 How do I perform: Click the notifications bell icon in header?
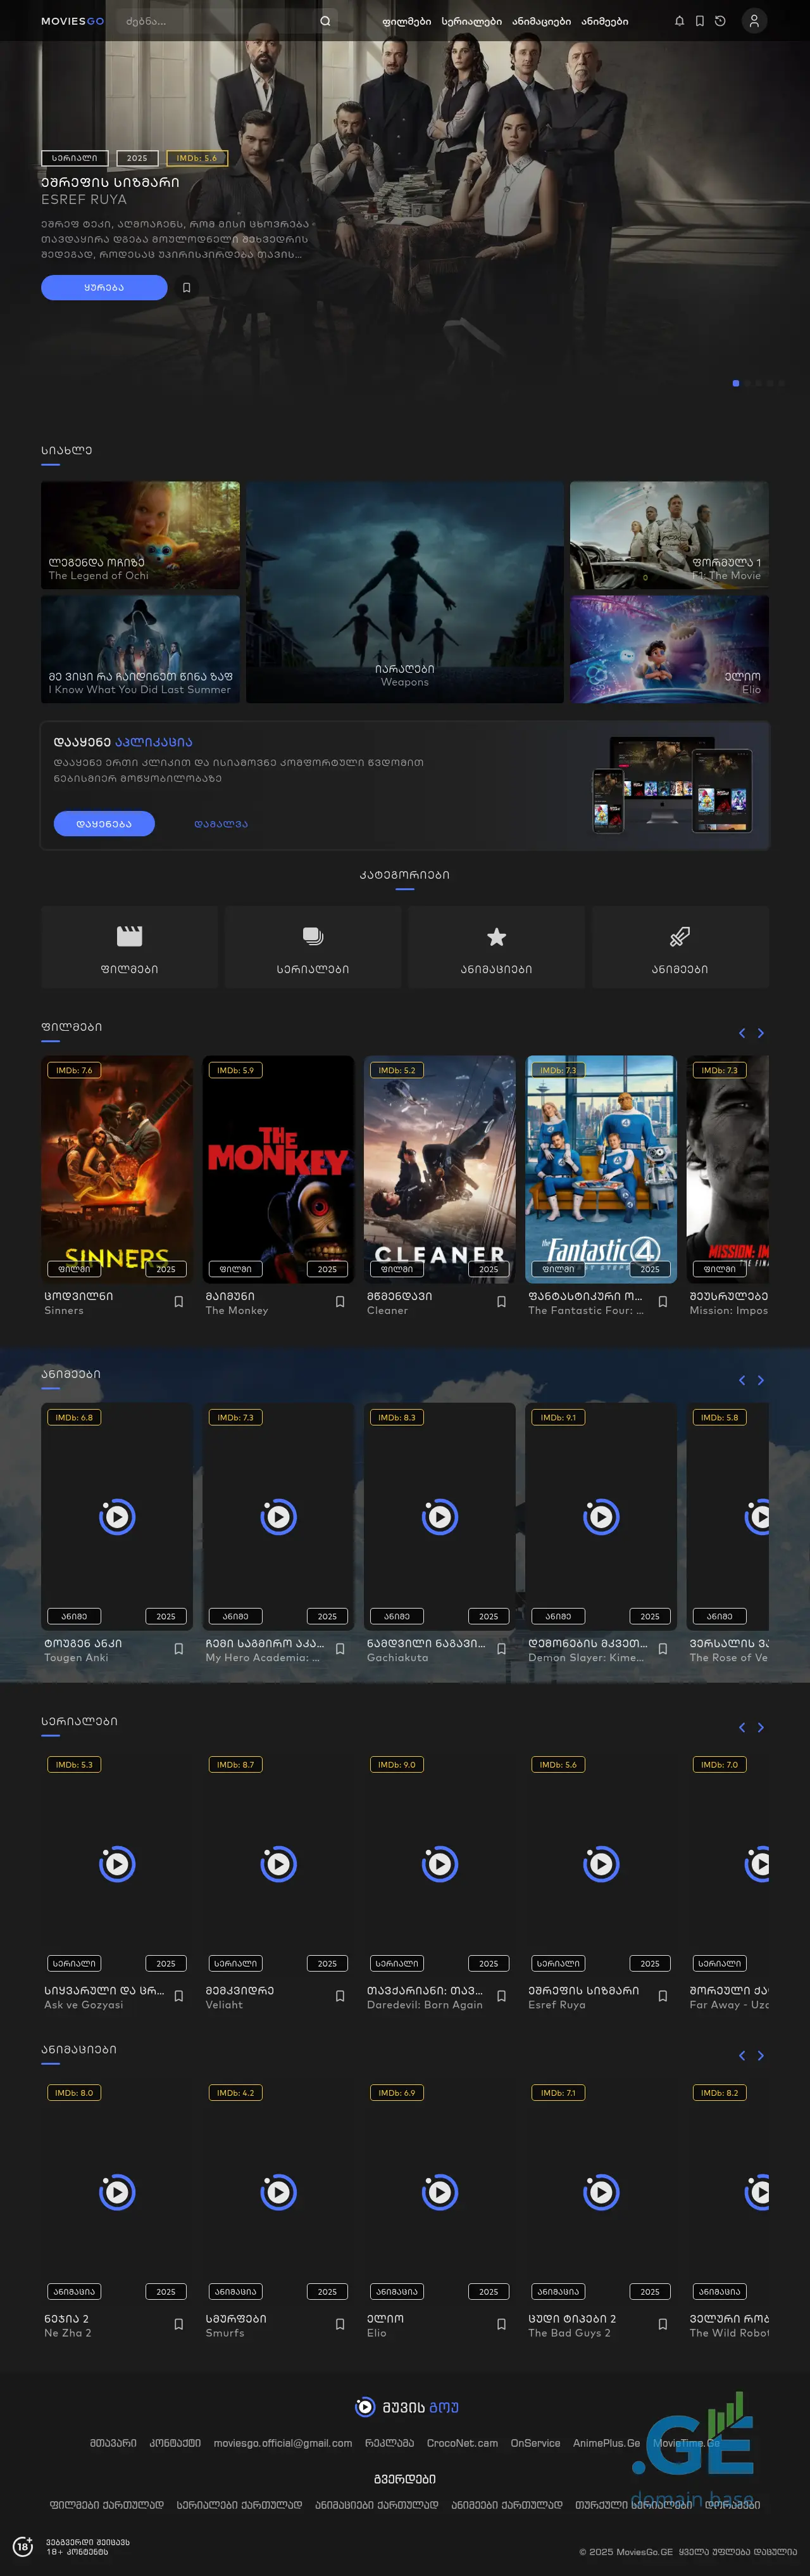[x=679, y=21]
